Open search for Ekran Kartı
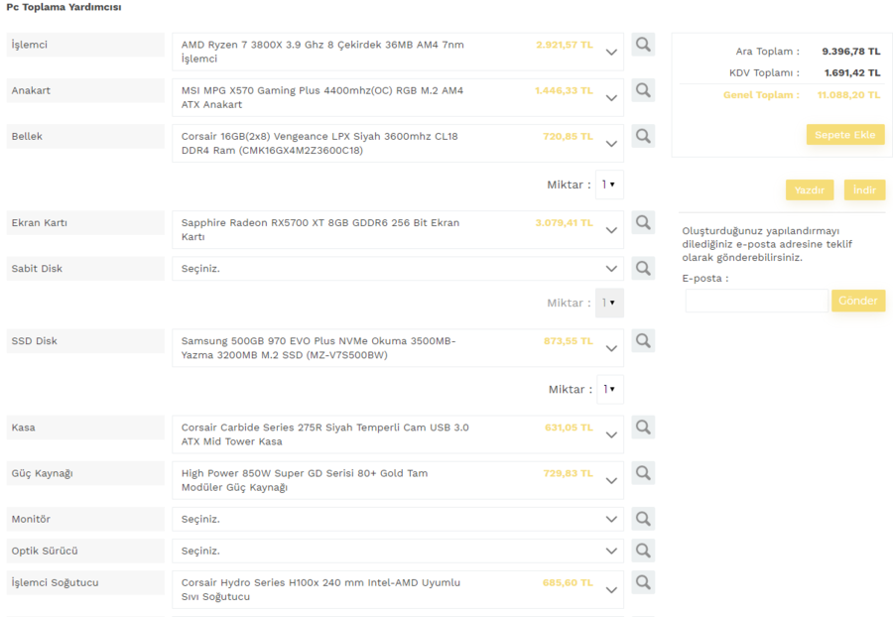 (x=643, y=222)
